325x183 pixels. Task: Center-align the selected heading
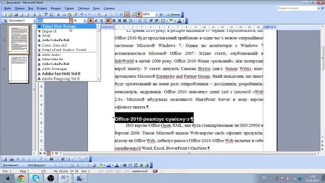(x=114, y=20)
